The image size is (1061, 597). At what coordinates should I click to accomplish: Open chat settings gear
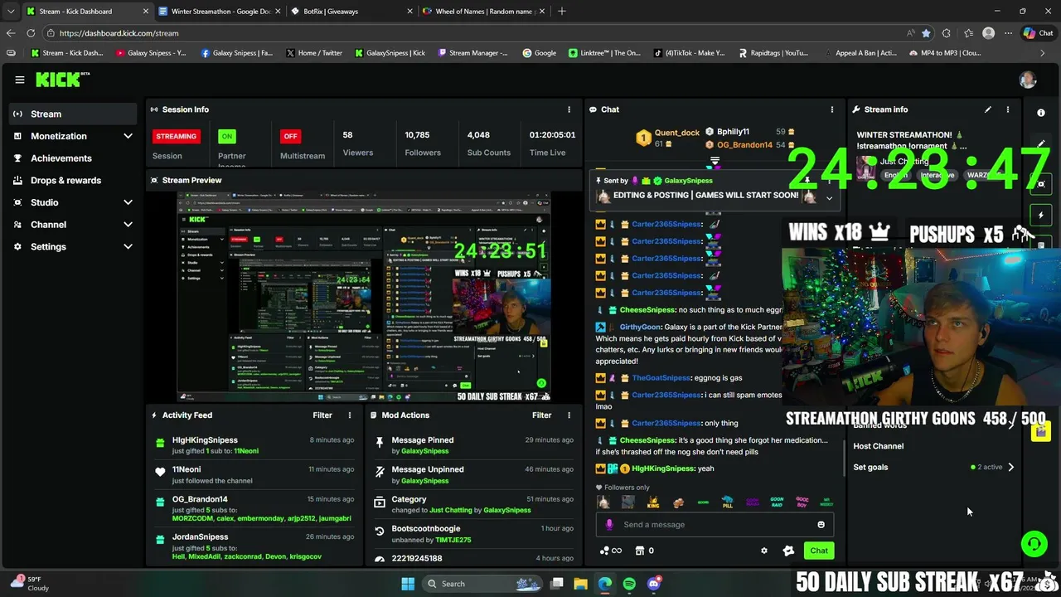point(764,551)
